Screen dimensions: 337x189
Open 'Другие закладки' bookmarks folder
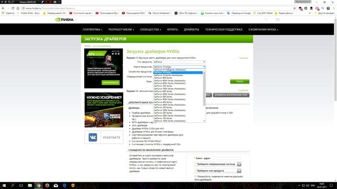click(324, 13)
